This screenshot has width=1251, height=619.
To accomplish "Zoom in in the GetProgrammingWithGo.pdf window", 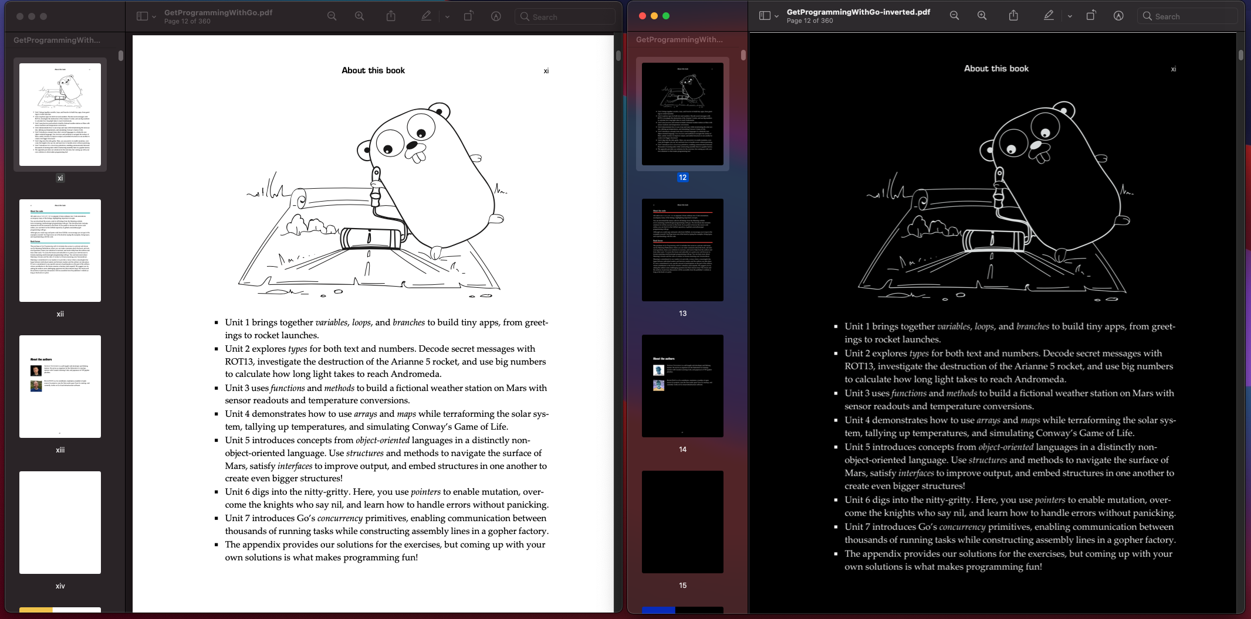I will tap(360, 16).
